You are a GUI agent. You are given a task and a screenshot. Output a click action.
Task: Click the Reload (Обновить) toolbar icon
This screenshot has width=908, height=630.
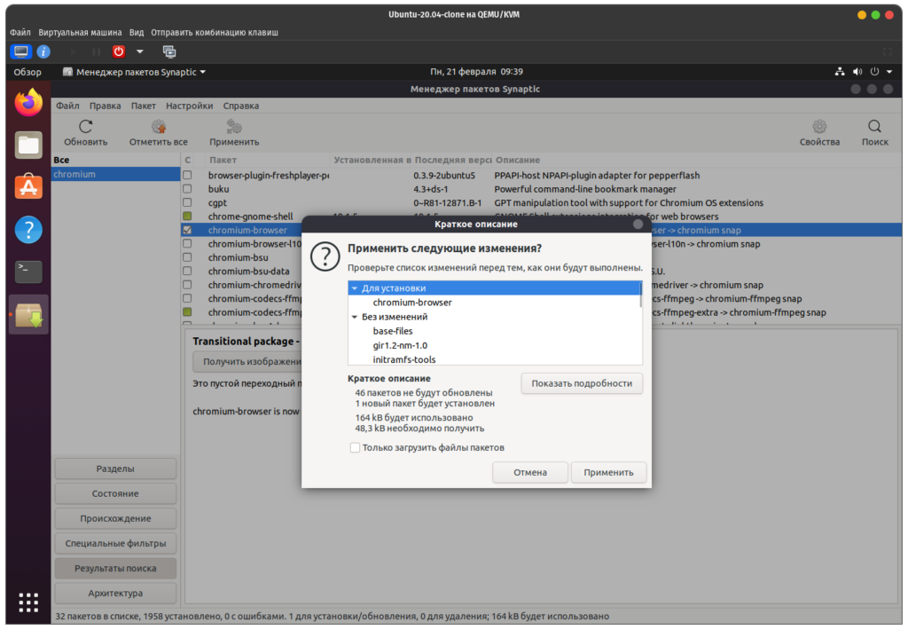point(85,127)
